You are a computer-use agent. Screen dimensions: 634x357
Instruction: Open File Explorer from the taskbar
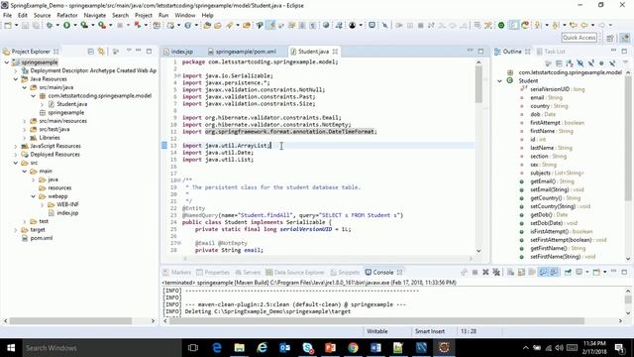click(x=240, y=348)
